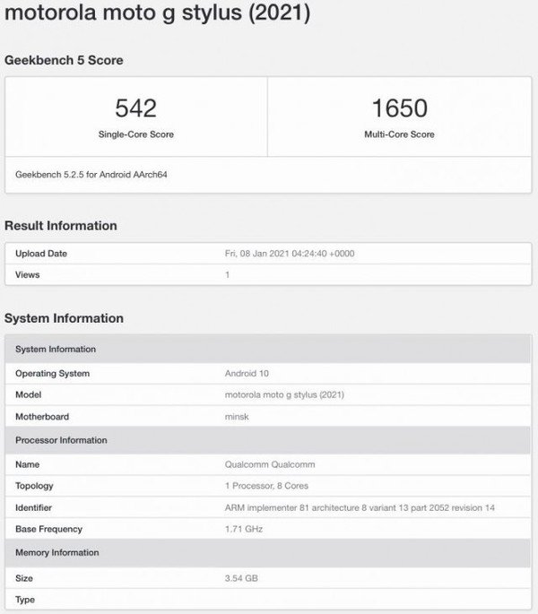
Task: Click the motherboard value minsk
Action: [235, 417]
